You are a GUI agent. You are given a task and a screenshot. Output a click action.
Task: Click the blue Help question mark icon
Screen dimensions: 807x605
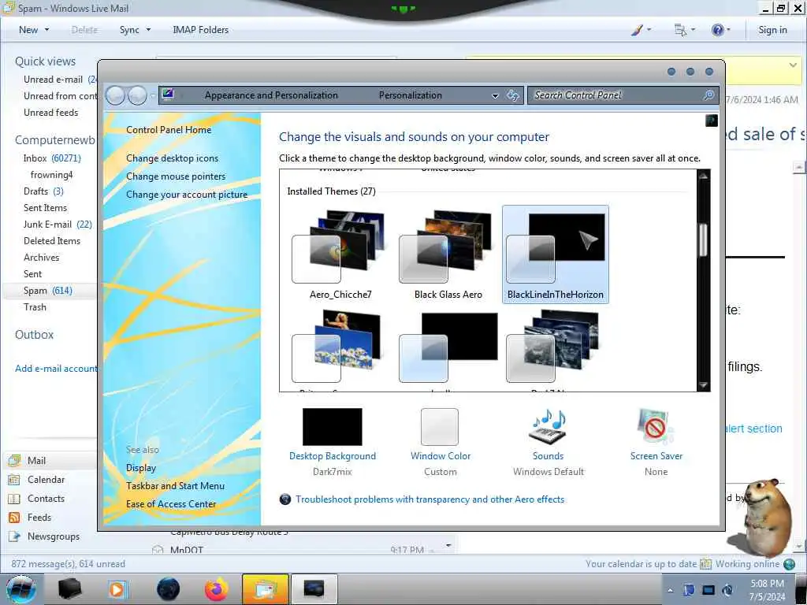click(717, 30)
